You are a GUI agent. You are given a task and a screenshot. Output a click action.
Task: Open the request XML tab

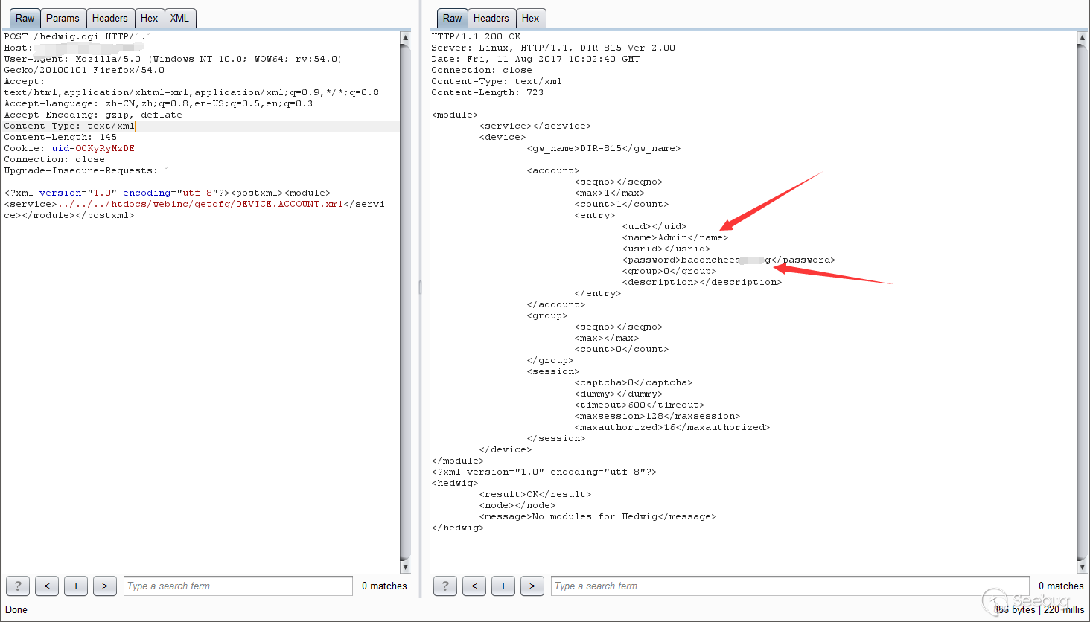[x=179, y=18]
